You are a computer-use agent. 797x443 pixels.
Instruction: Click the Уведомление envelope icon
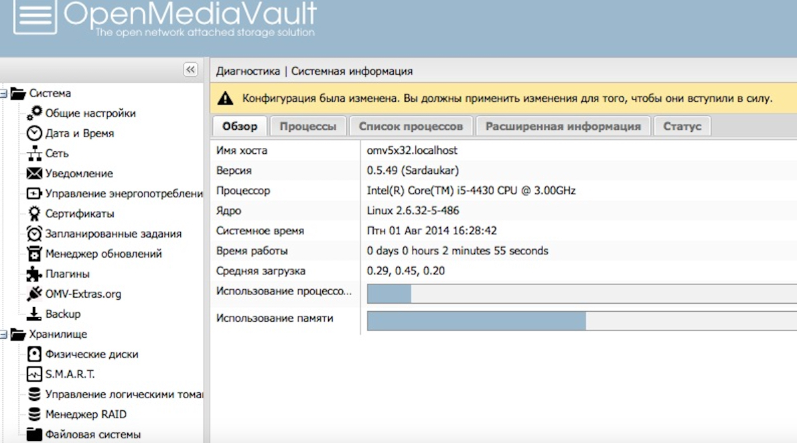click(34, 173)
